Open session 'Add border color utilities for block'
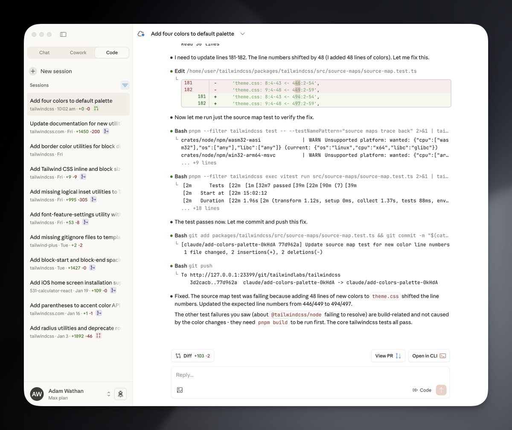This screenshot has height=430, width=512. pos(78,149)
